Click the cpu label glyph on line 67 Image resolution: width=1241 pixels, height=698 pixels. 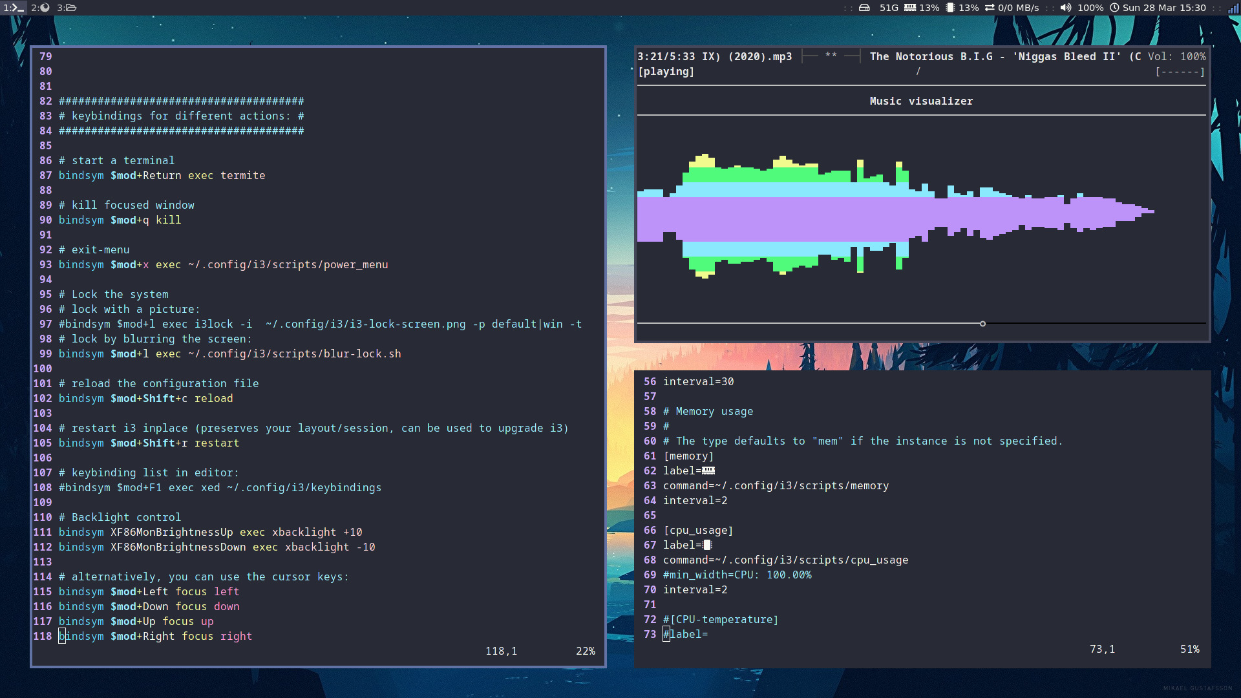tap(707, 545)
